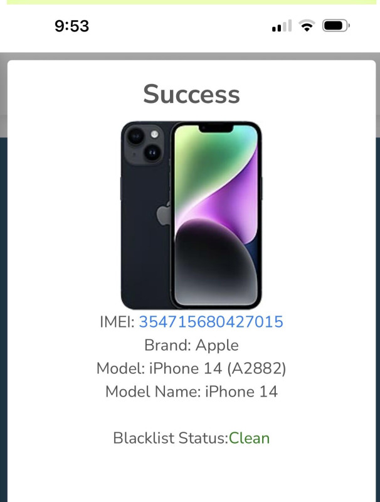Select the Model Name: iPhone 14 line
Image resolution: width=380 pixels, height=502 pixels.
[191, 392]
